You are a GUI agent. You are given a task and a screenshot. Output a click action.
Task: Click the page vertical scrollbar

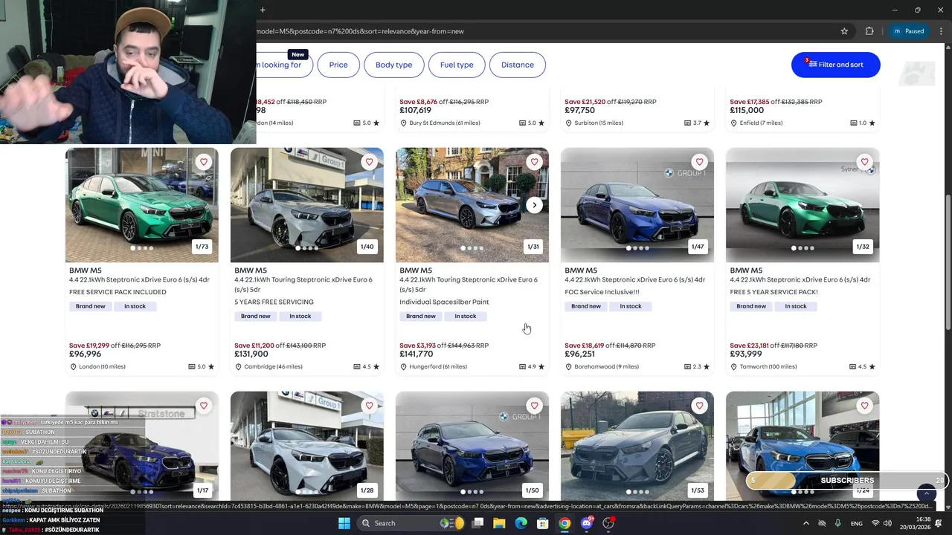coord(948,260)
